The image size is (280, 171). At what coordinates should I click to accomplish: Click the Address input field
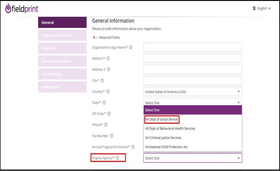point(193,58)
